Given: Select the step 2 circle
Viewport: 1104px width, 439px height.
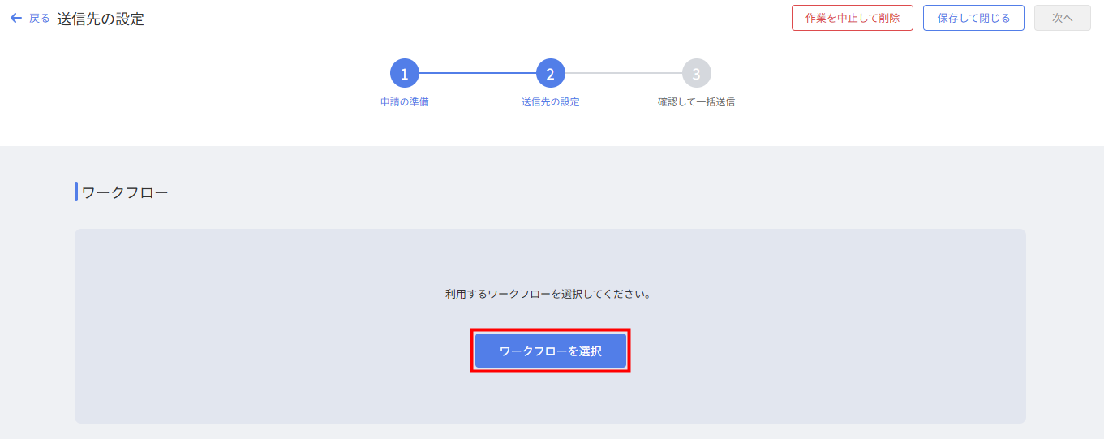Looking at the screenshot, I should (550, 74).
